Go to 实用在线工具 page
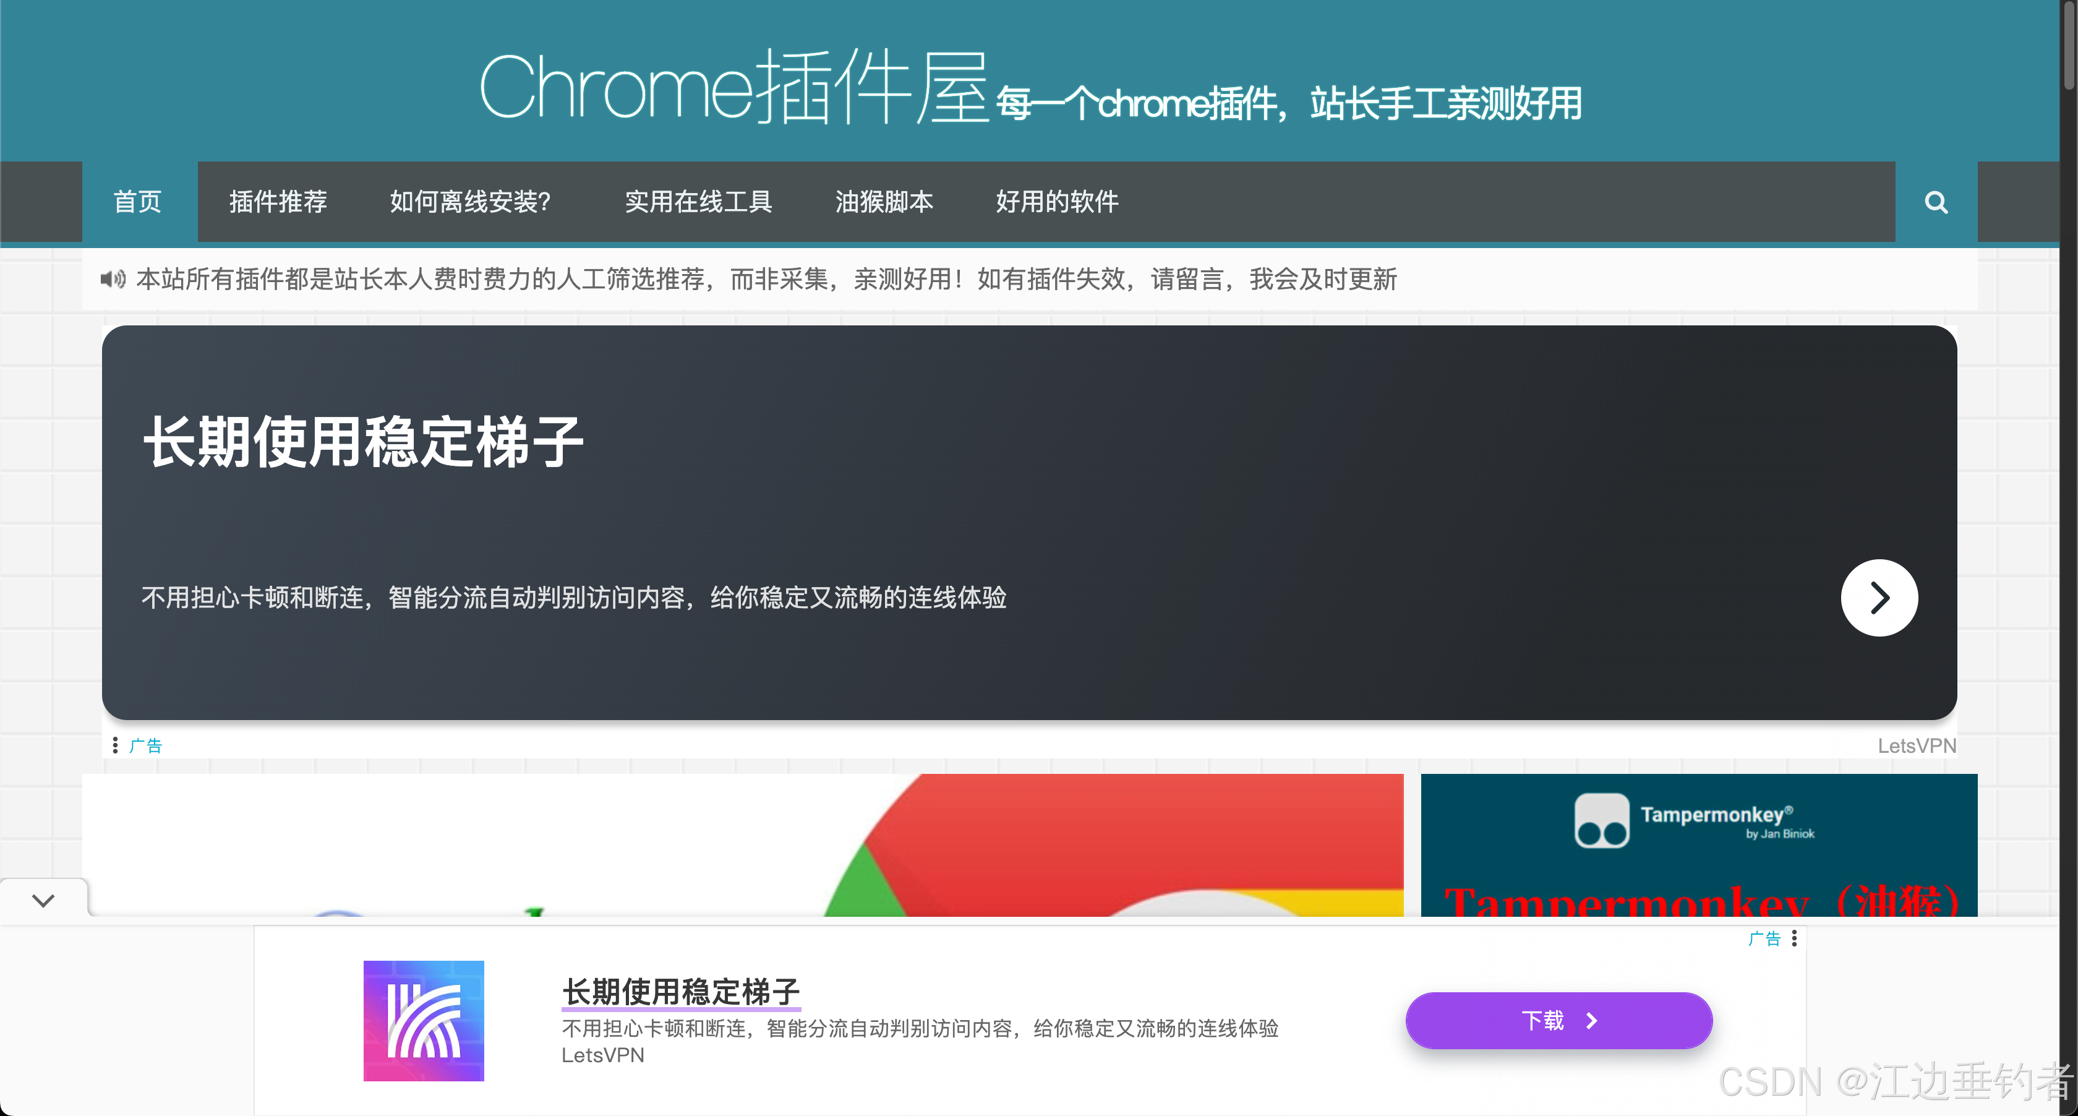Image resolution: width=2078 pixels, height=1116 pixels. pos(699,202)
